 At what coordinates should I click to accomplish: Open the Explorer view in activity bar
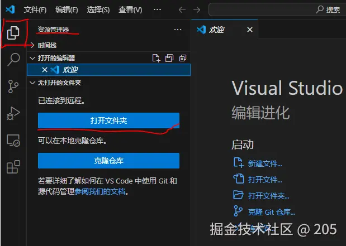coord(13,33)
